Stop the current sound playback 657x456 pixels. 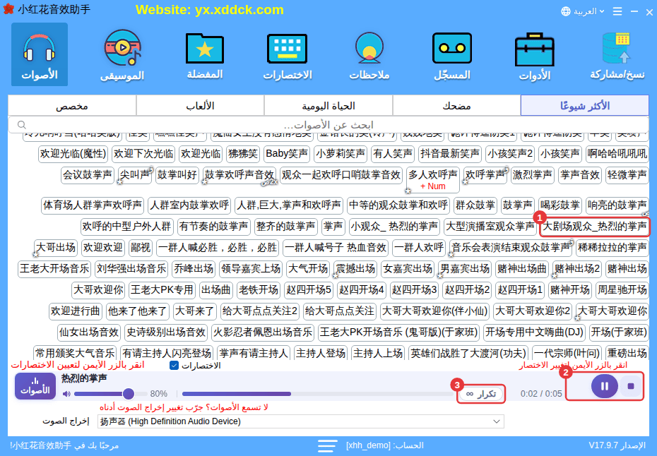[631, 385]
